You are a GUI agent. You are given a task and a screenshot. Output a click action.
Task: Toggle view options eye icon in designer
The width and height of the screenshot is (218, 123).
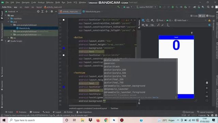click(143, 25)
